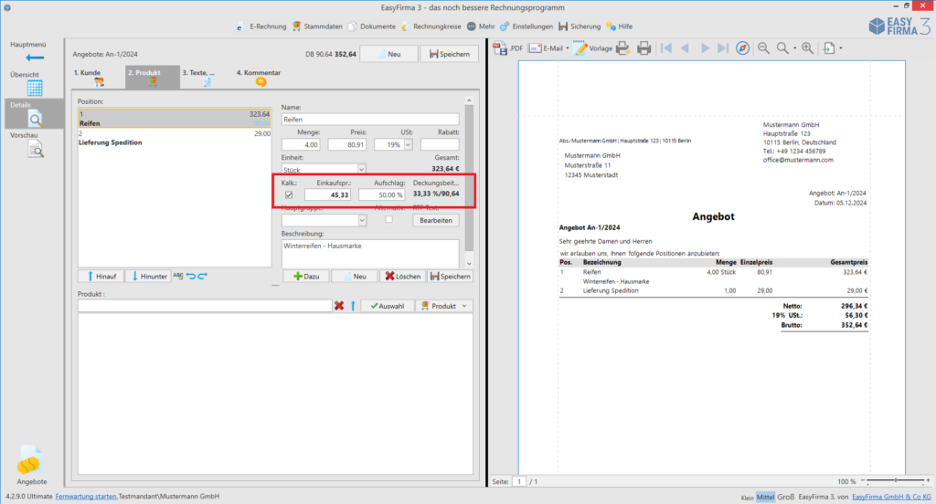Click the plain magnifier zoom icon
Viewport: 936px width, 504px height.
point(782,48)
